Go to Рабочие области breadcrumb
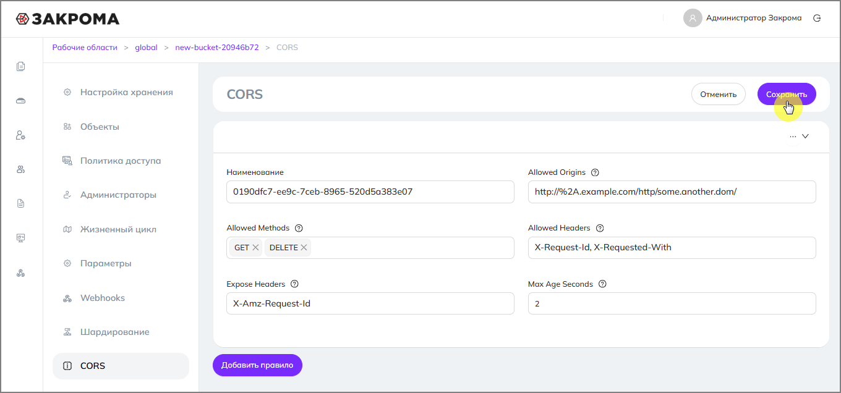The width and height of the screenshot is (841, 393). [85, 48]
